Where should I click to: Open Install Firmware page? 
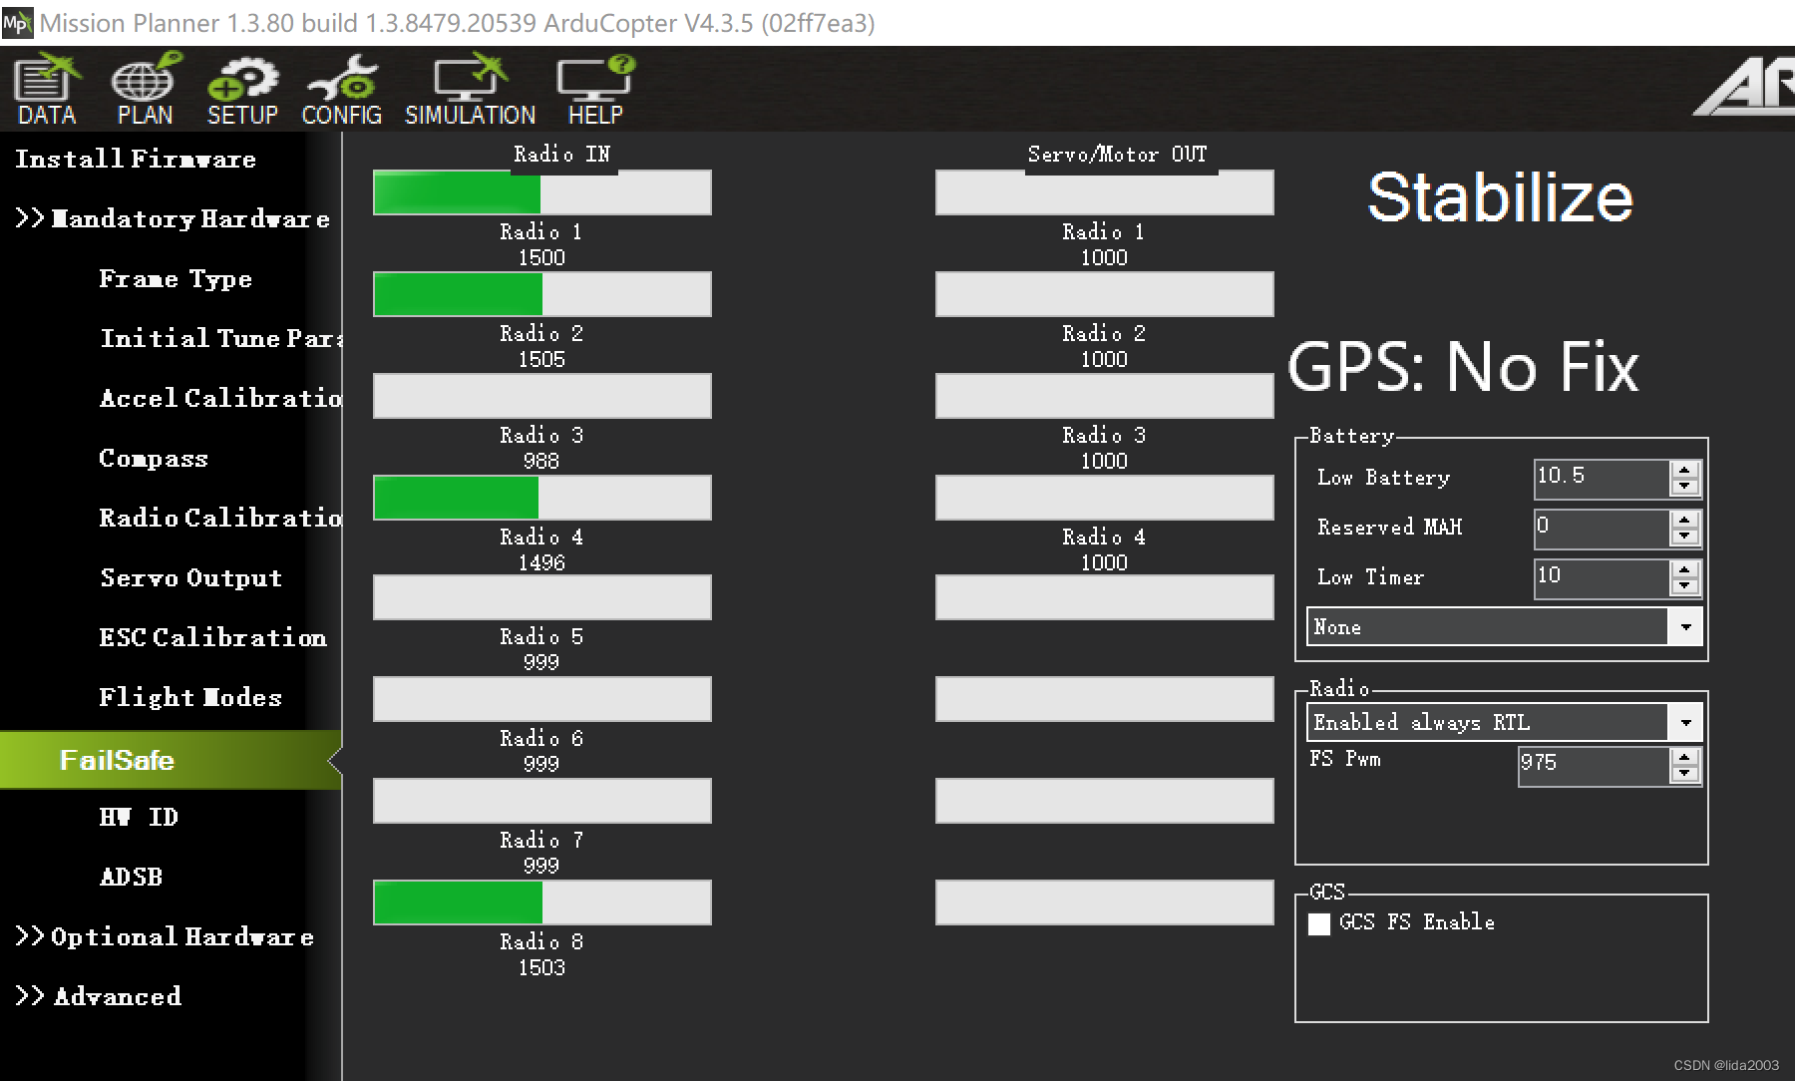pyautogui.click(x=136, y=159)
